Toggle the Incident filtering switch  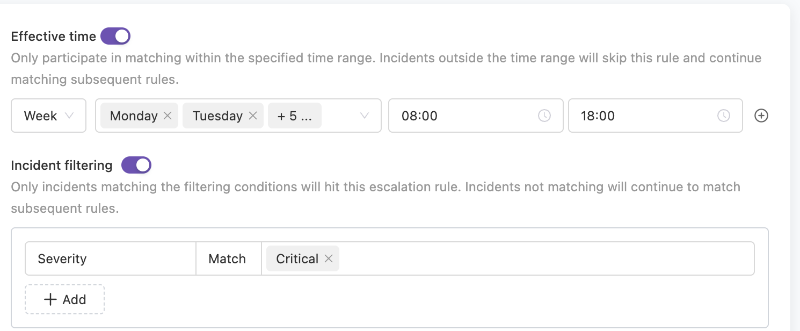pos(136,165)
